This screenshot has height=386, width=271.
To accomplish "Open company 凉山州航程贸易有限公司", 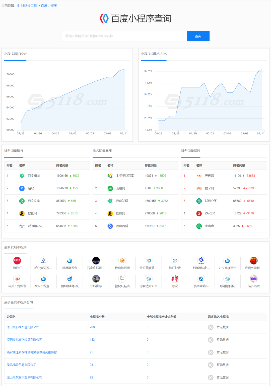I will (23, 327).
